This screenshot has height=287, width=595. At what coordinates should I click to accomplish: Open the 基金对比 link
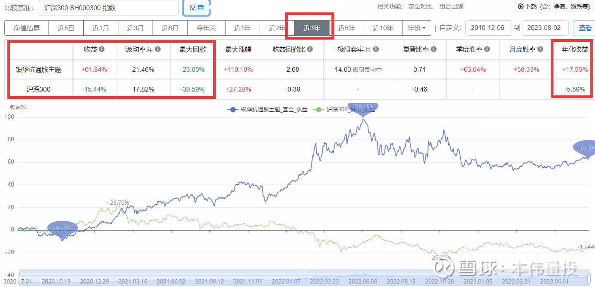(421, 7)
